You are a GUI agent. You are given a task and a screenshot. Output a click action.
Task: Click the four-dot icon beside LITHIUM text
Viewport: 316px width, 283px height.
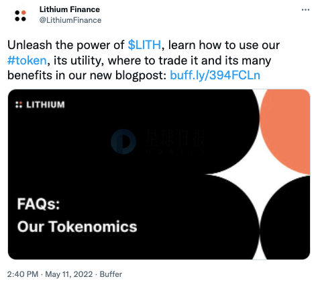(19, 105)
